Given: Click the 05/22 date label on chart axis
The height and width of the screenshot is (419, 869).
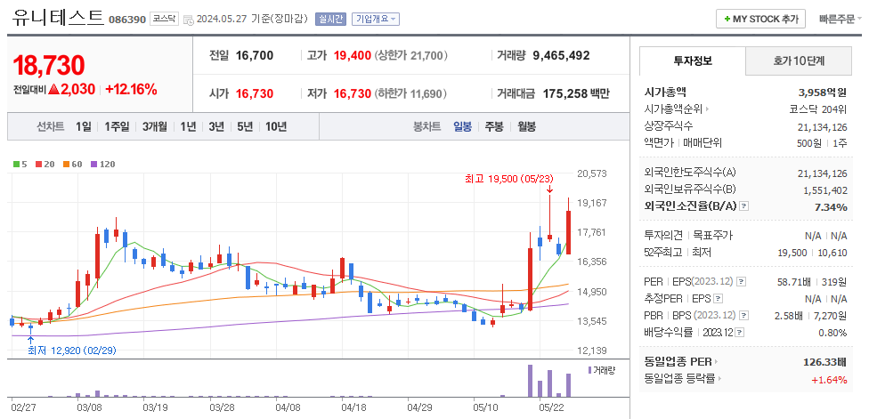Looking at the screenshot, I should (551, 407).
